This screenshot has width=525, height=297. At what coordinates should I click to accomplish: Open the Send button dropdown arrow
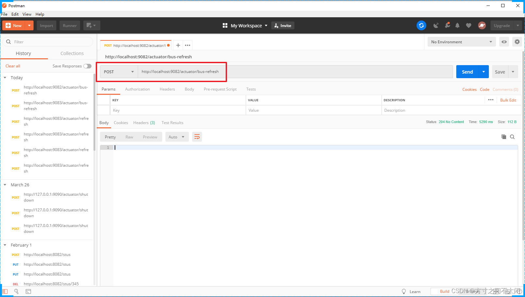[484, 72]
